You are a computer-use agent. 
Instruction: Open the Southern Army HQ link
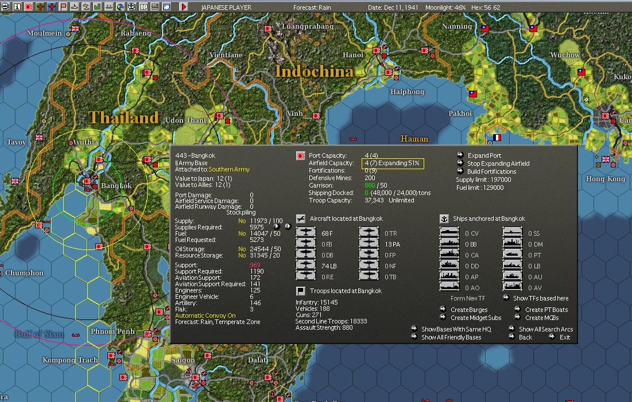coord(229,169)
